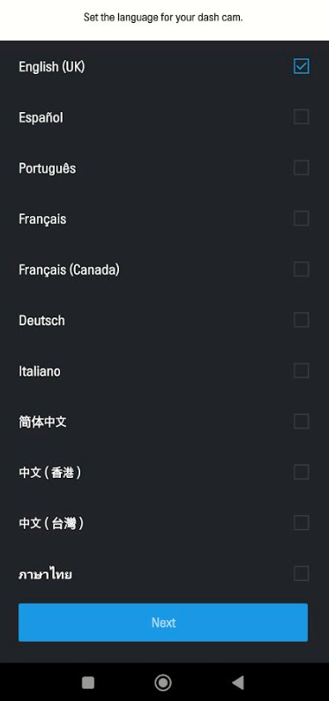This screenshot has height=701, width=329.
Task: Check the Français language box
Action: (302, 219)
